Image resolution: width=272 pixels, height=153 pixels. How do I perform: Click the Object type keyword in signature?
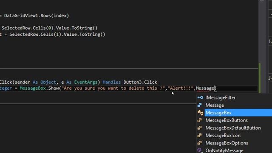click(48, 82)
